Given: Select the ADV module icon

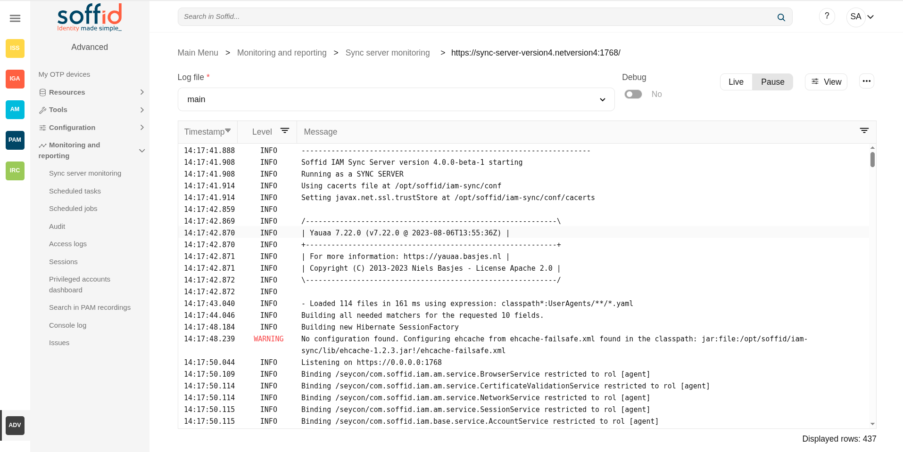Looking at the screenshot, I should pyautogui.click(x=15, y=425).
